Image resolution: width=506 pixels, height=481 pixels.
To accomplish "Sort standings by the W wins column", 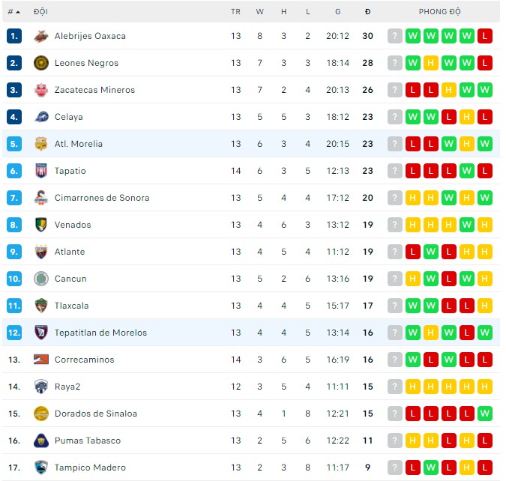I will coord(260,12).
